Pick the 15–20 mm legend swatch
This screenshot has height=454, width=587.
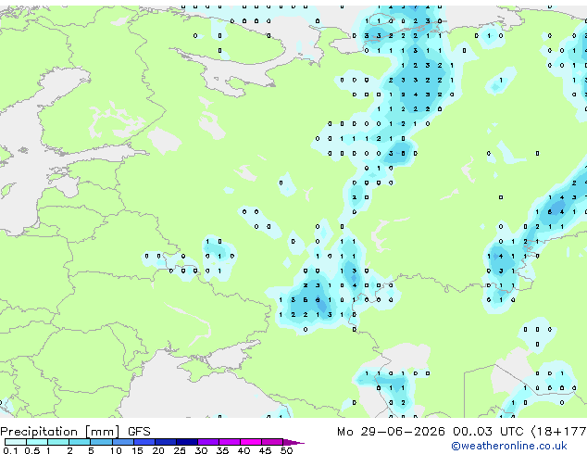click(144, 442)
